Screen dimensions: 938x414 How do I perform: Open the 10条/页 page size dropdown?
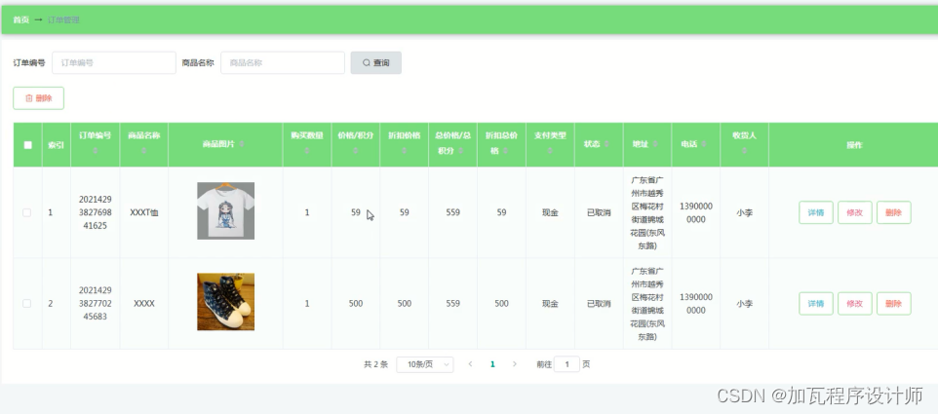tap(425, 364)
